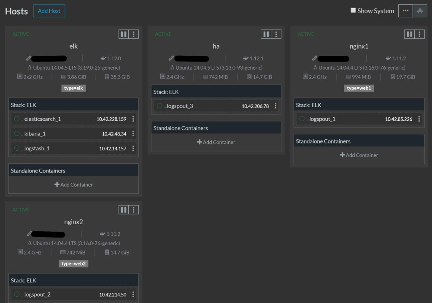The height and width of the screenshot is (303, 432).
Task: Open logspout_1 container actions menu
Action: click(x=419, y=119)
